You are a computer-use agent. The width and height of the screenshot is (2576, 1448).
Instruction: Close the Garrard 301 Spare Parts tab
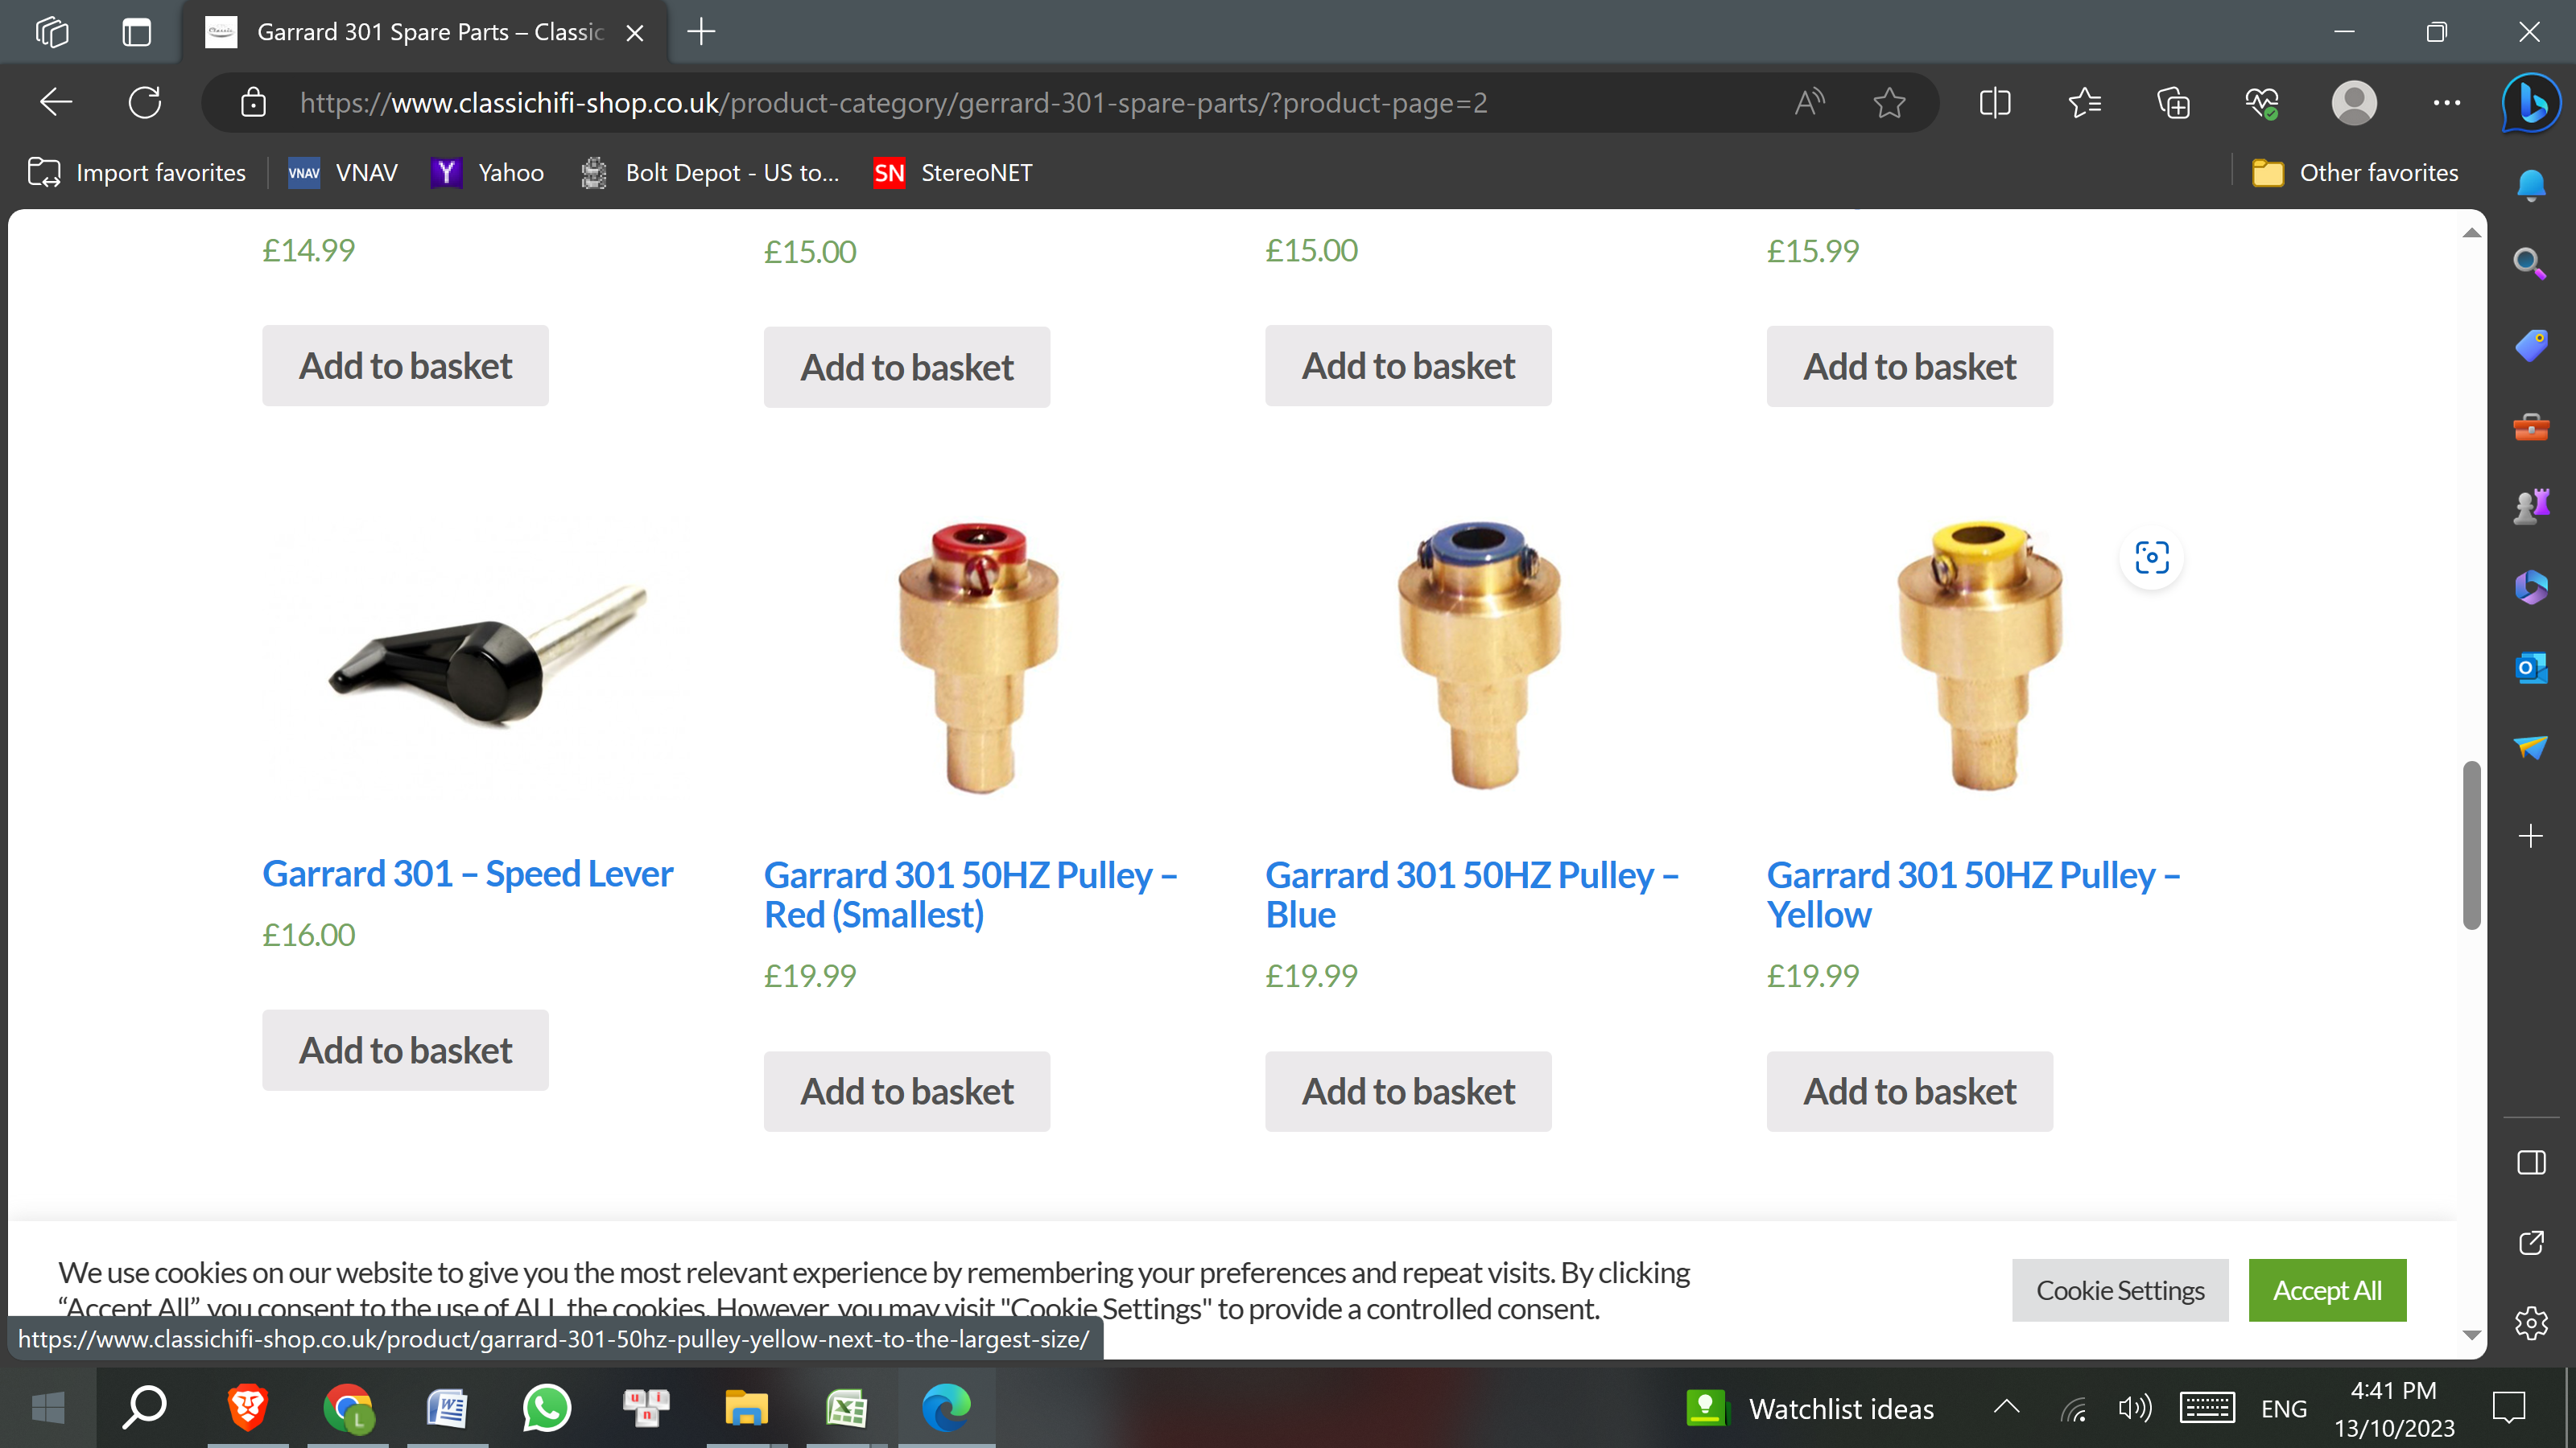coord(634,33)
